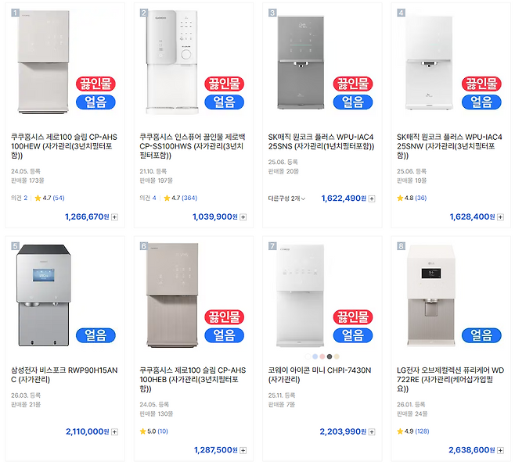Click the star rating icon showing 5.0

pyautogui.click(x=143, y=431)
